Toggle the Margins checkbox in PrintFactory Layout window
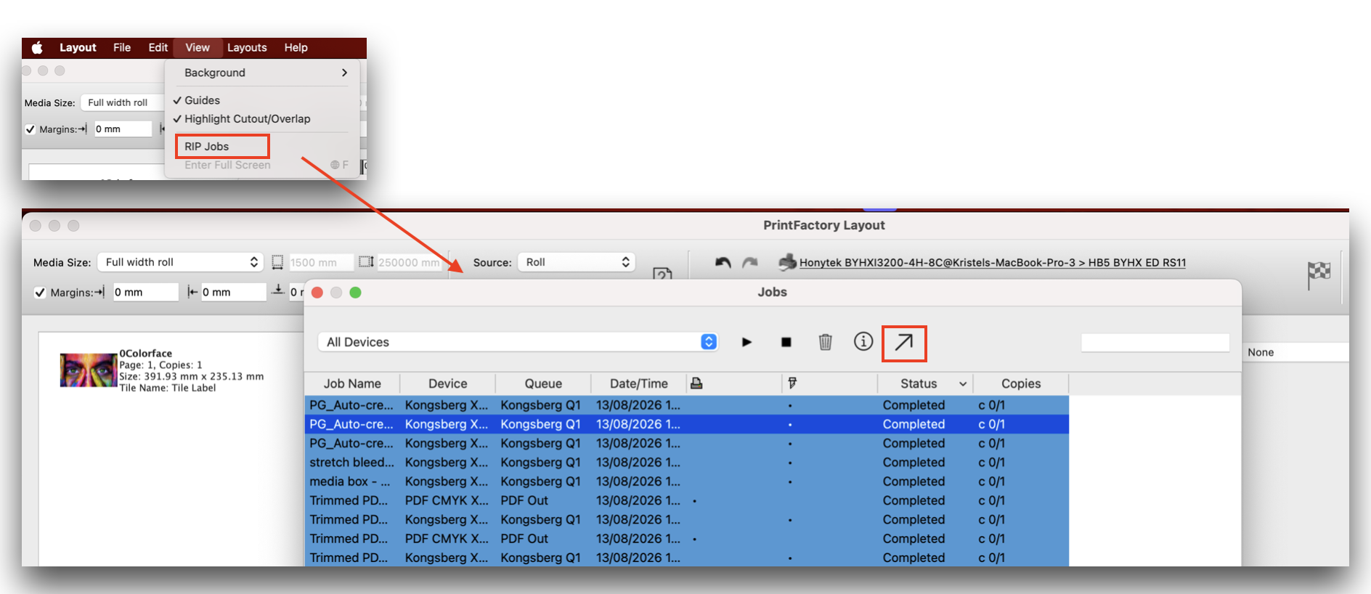Viewport: 1371px width, 594px height. tap(40, 293)
